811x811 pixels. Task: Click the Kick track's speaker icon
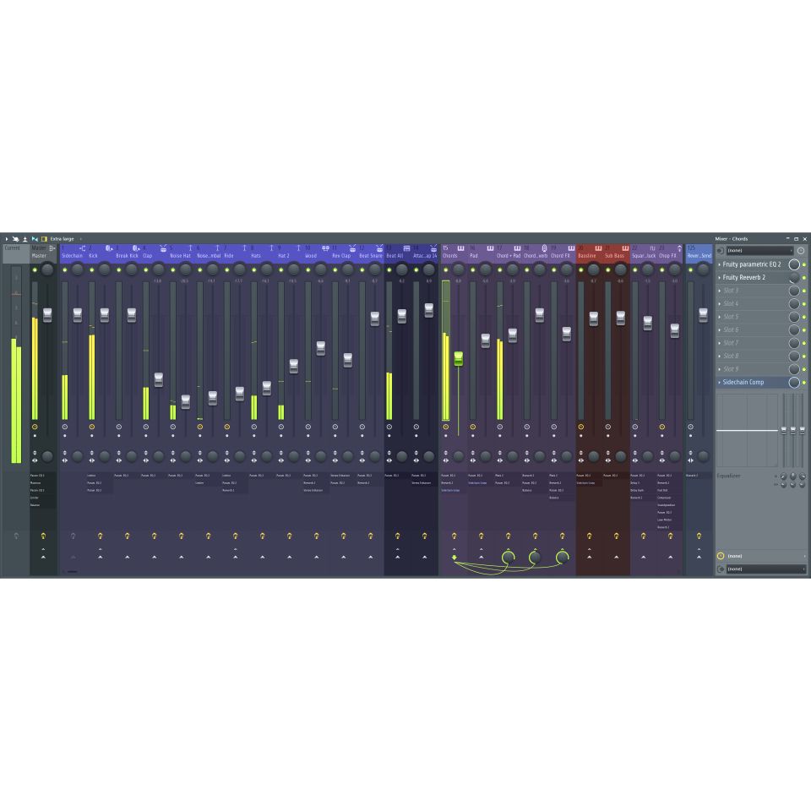click(x=109, y=248)
